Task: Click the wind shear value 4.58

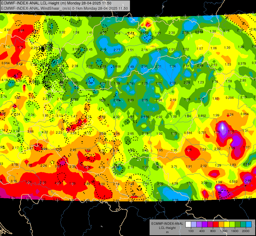Action: [175, 184]
